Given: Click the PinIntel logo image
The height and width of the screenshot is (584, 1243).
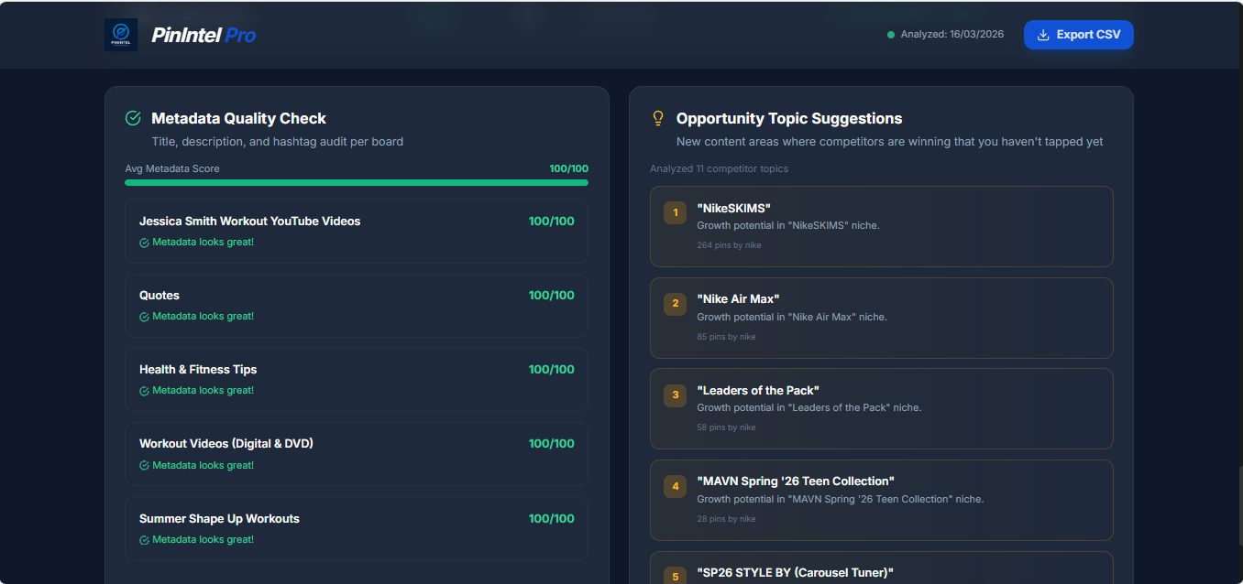Looking at the screenshot, I should [x=121, y=35].
